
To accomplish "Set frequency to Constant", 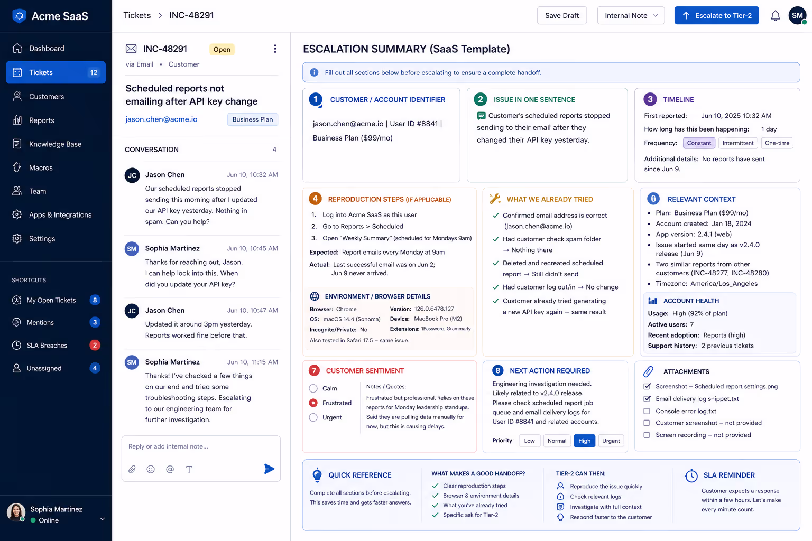I will (699, 143).
